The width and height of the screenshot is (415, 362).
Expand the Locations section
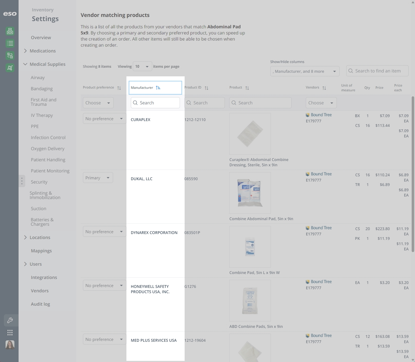25,237
